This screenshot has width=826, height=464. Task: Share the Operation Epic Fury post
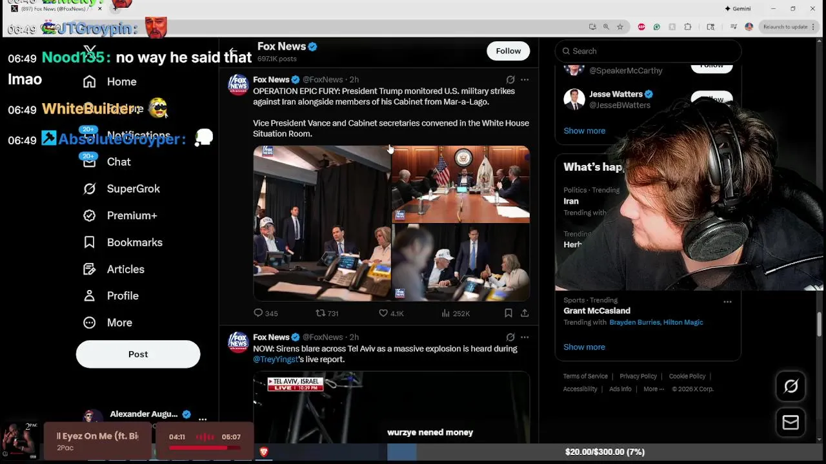pos(525,313)
